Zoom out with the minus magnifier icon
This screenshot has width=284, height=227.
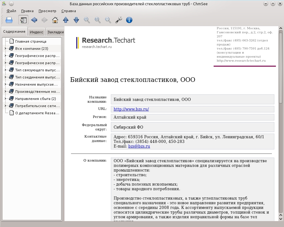108,20
